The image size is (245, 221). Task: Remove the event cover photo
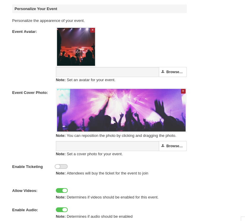click(183, 91)
